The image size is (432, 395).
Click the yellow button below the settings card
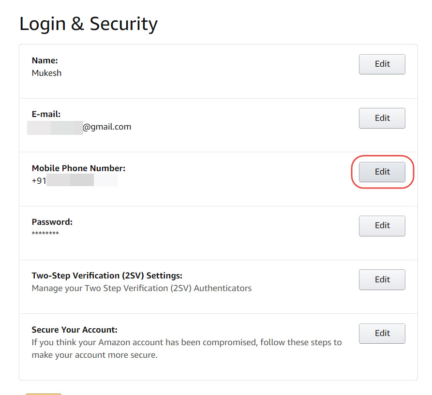[44, 394]
